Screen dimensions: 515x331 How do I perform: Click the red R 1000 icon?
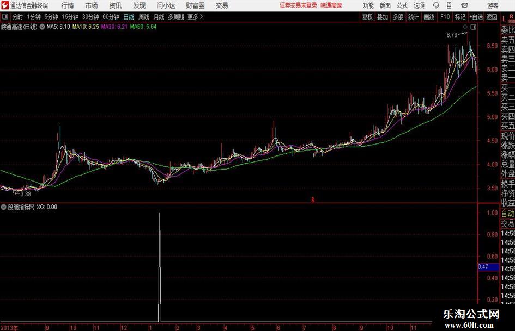pos(511,18)
